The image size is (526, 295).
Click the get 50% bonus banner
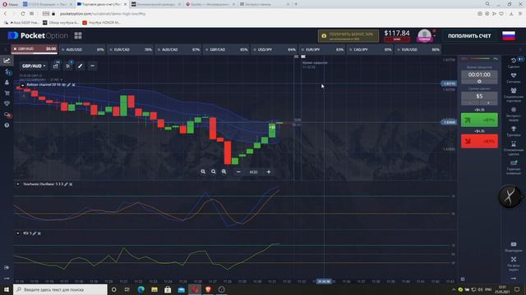[348, 36]
